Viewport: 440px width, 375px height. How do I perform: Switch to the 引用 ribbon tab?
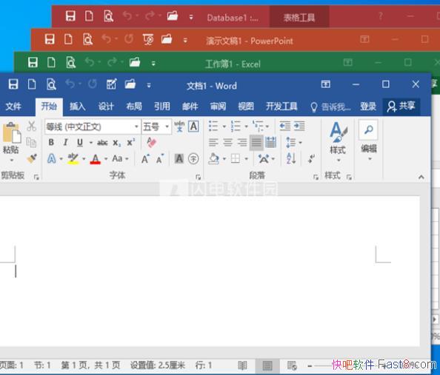(x=162, y=107)
